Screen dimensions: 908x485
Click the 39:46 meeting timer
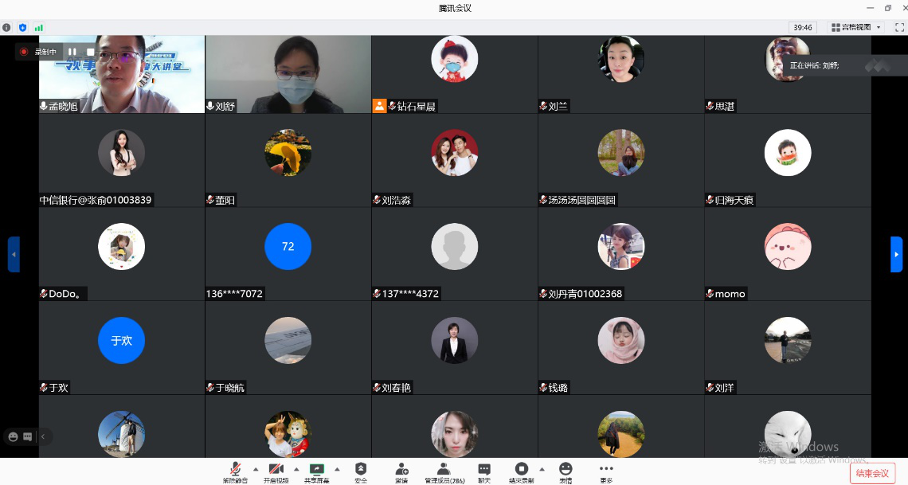click(x=803, y=27)
